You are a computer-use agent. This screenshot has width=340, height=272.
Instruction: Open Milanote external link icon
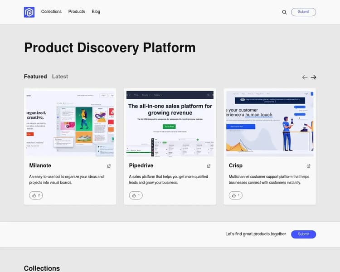click(109, 166)
